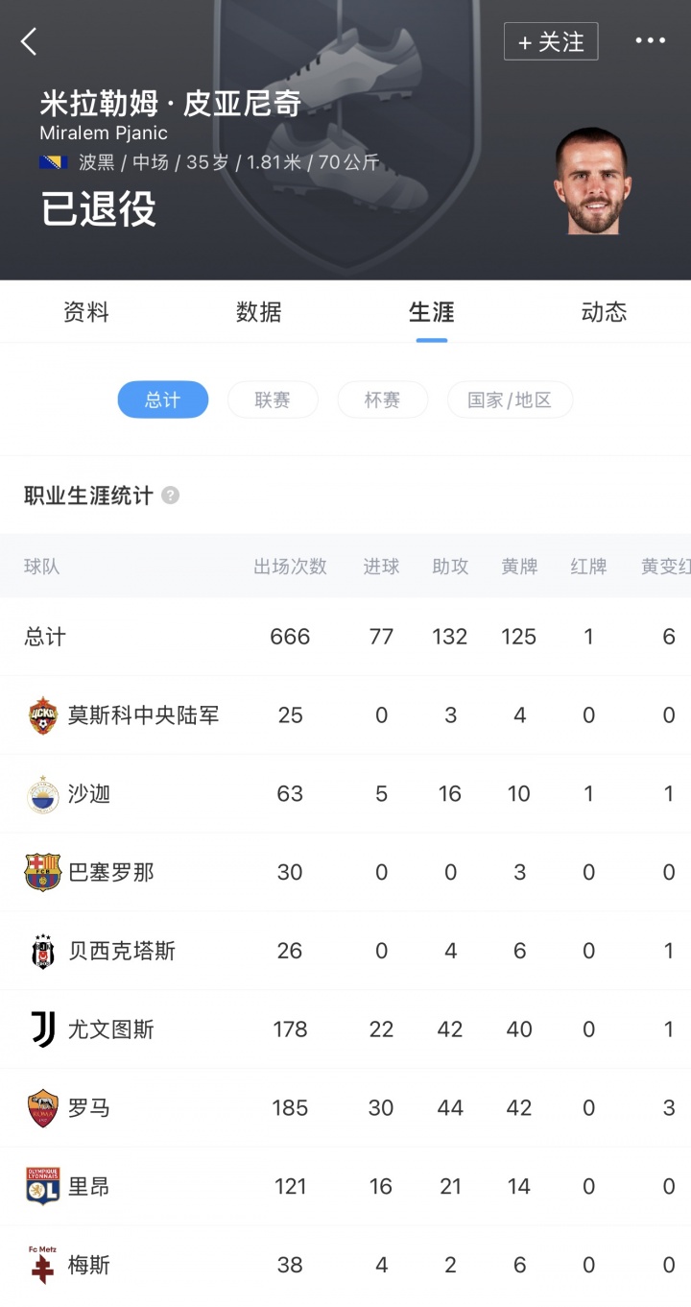This screenshot has width=691, height=1307.
Task: Click the question mark beside 职业生涯统计
Action: pyautogui.click(x=170, y=496)
